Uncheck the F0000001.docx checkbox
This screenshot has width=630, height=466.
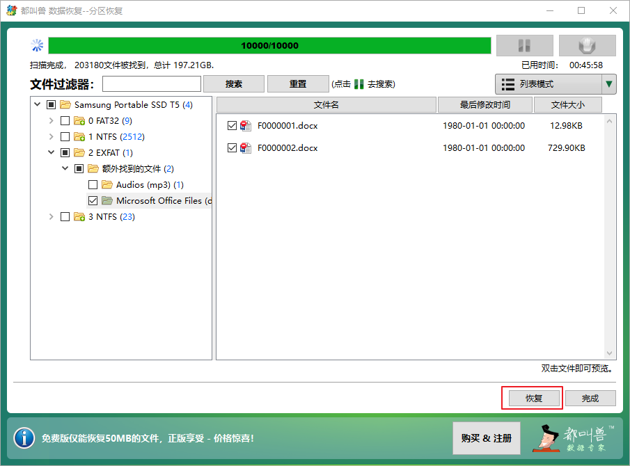point(232,126)
